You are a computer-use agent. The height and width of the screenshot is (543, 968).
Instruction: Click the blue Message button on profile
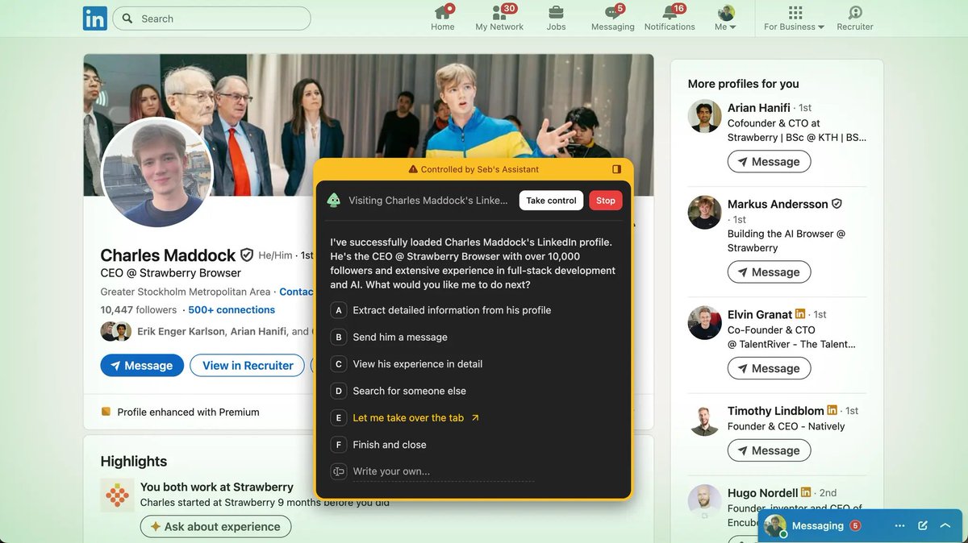pos(142,366)
